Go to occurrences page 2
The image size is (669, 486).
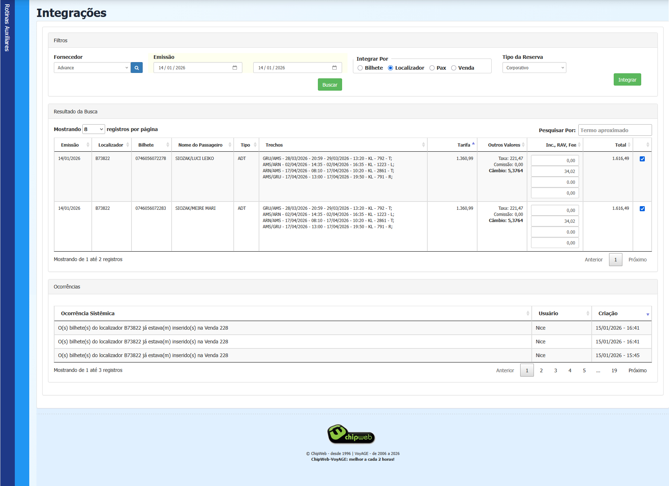[541, 370]
